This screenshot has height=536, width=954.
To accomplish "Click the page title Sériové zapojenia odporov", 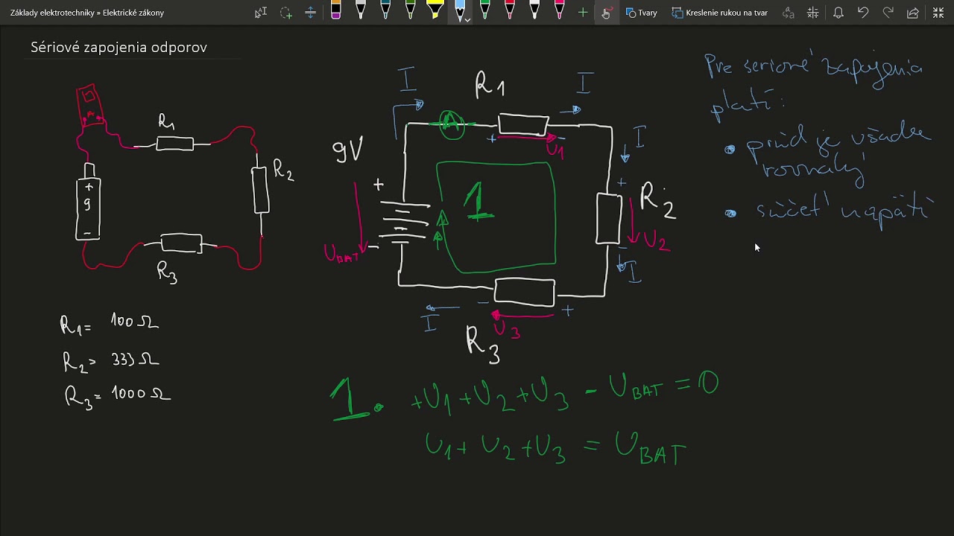I will [119, 48].
